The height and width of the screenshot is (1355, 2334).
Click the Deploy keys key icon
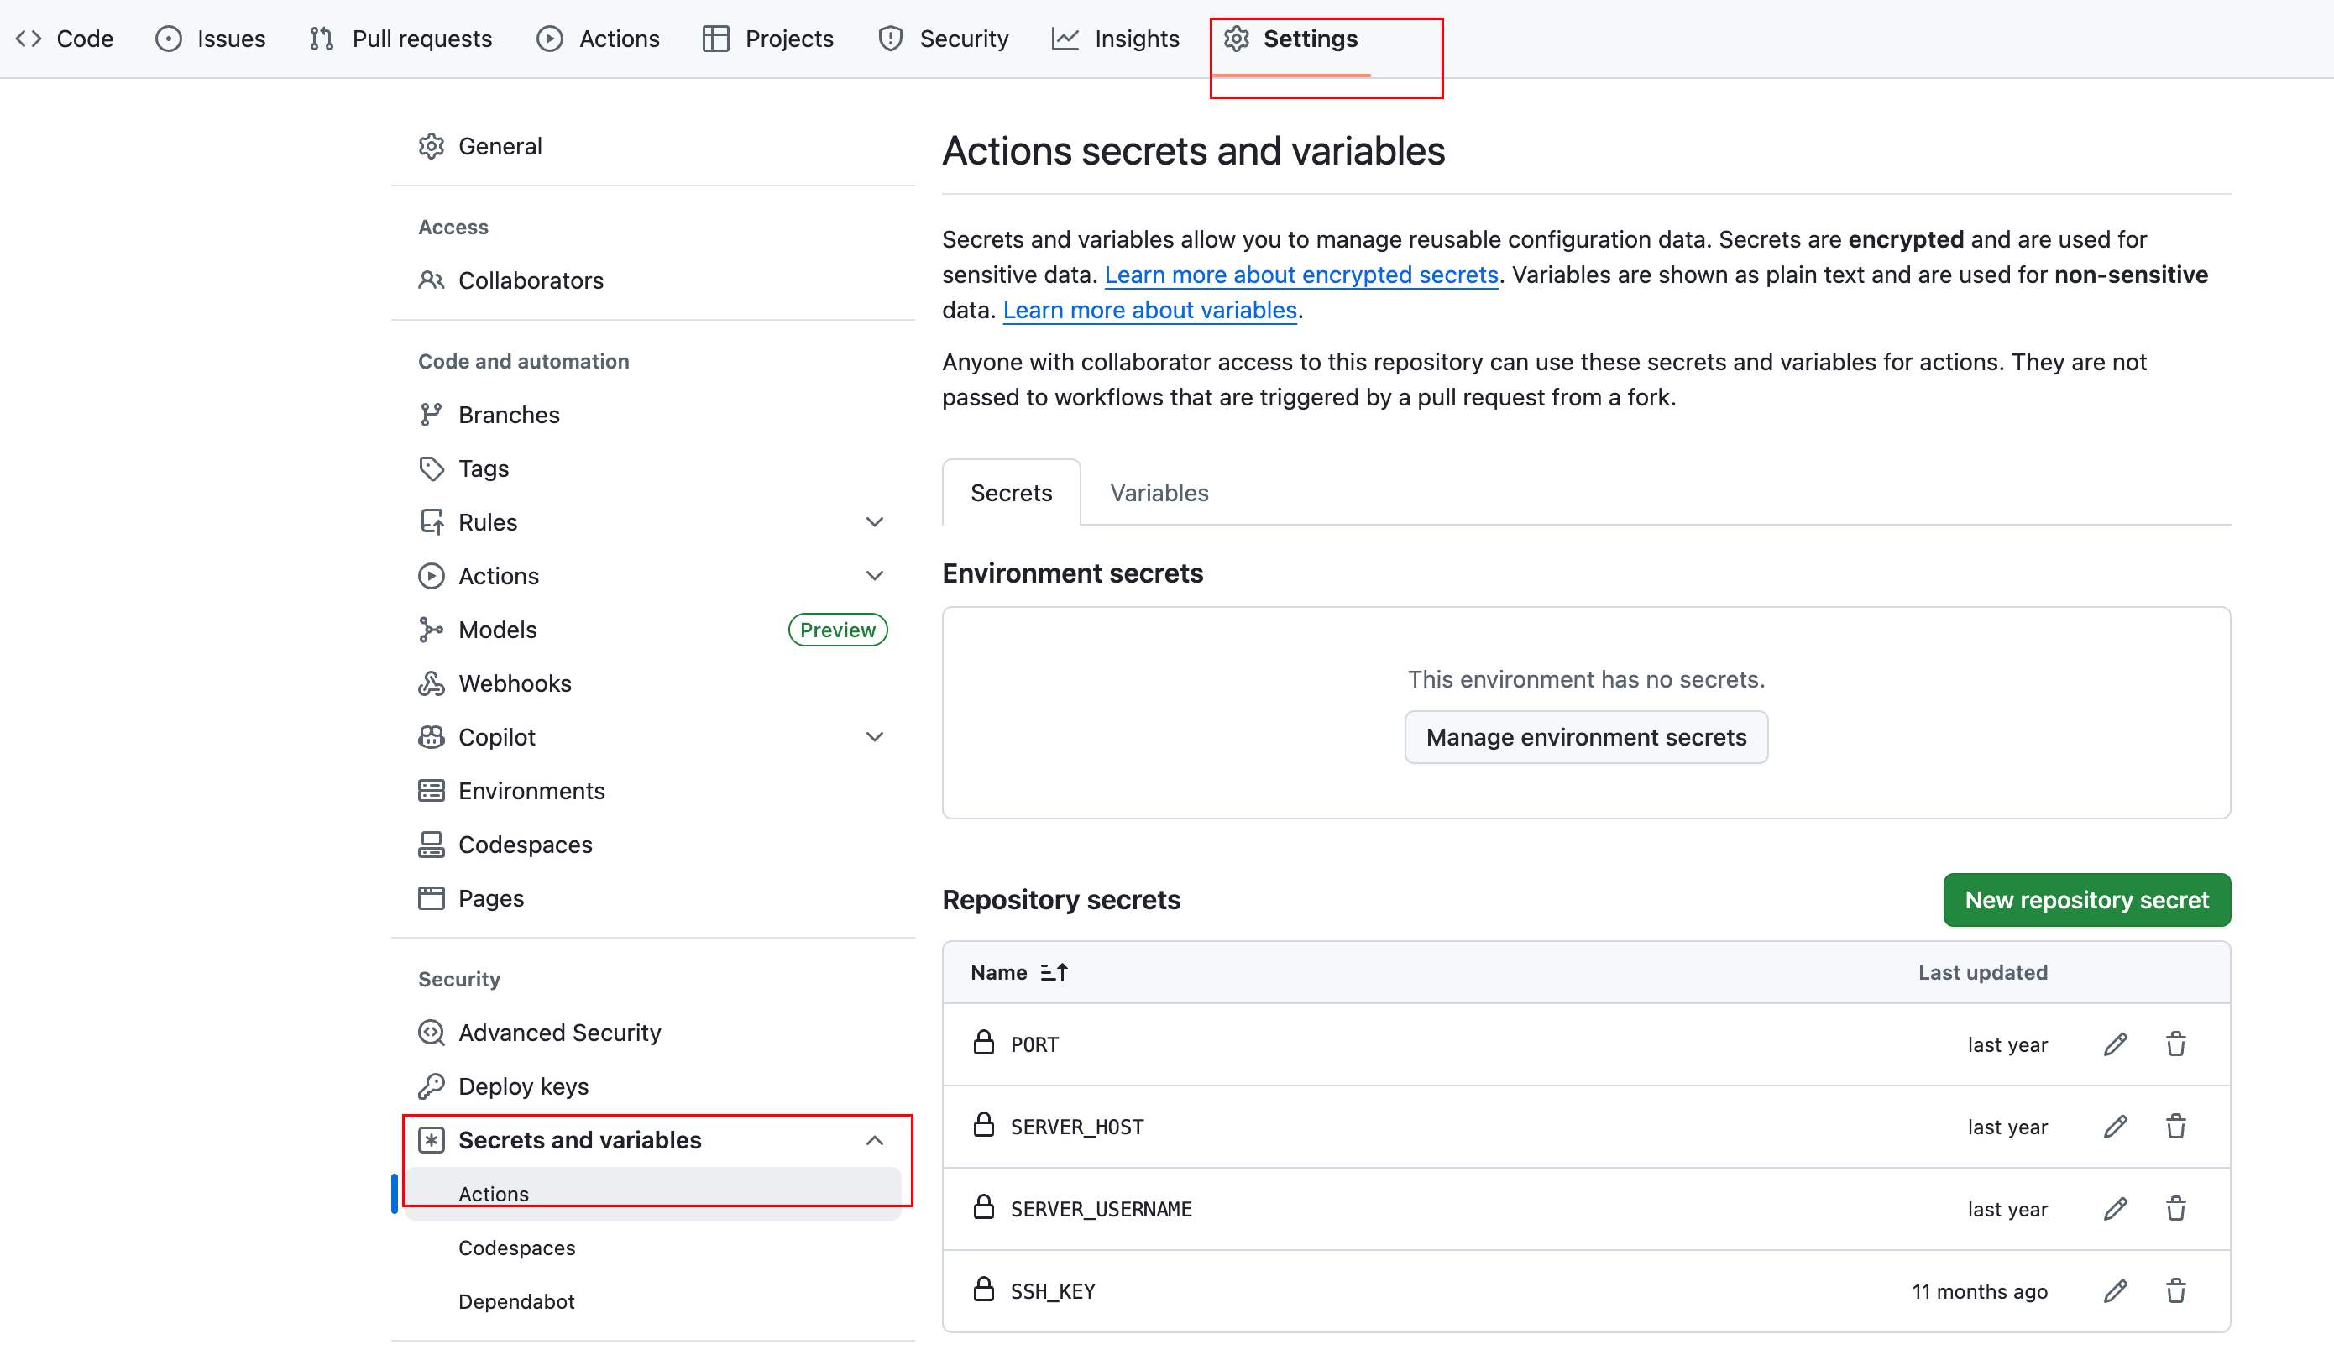coord(431,1086)
